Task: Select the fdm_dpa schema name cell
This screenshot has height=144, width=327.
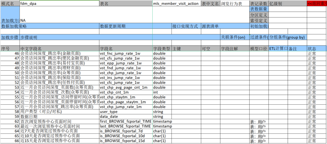Action: tap(59, 4)
